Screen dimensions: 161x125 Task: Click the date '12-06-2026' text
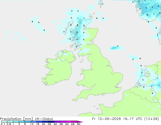tap(109, 119)
